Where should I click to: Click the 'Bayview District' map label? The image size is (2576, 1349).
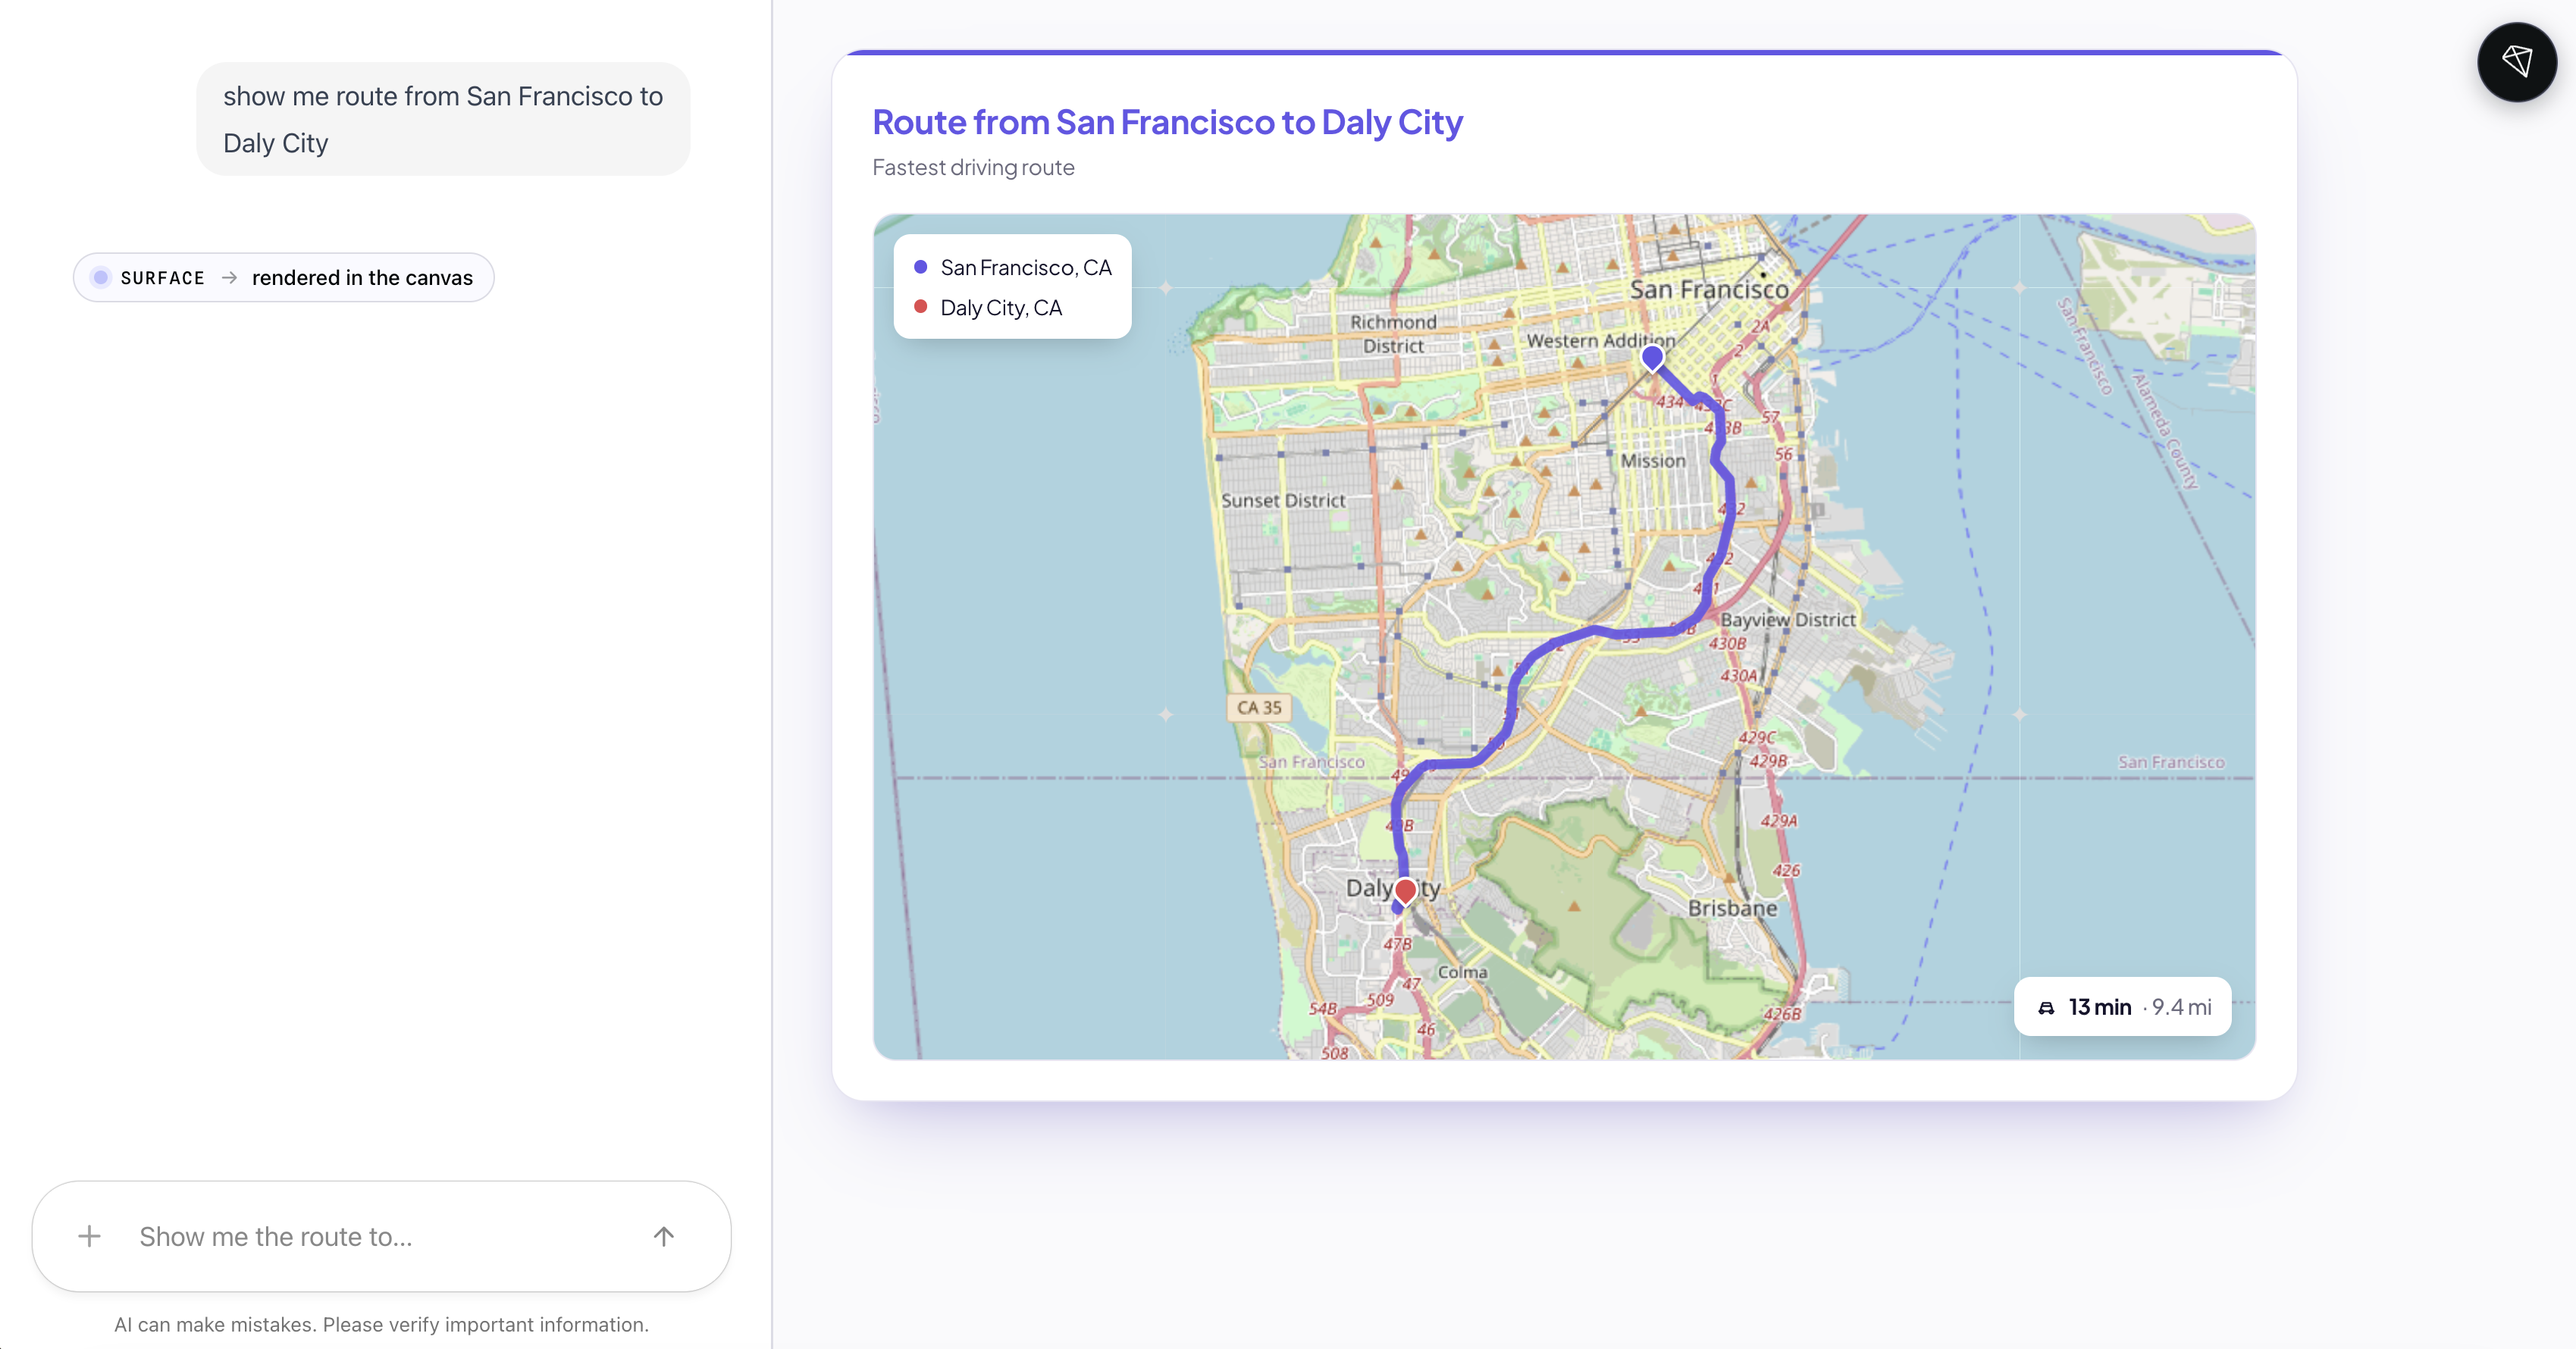point(1787,620)
